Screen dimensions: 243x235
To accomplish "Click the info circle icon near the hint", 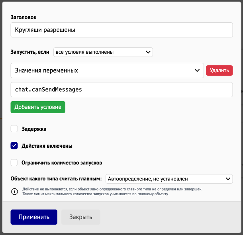I will [x=15, y=192].
